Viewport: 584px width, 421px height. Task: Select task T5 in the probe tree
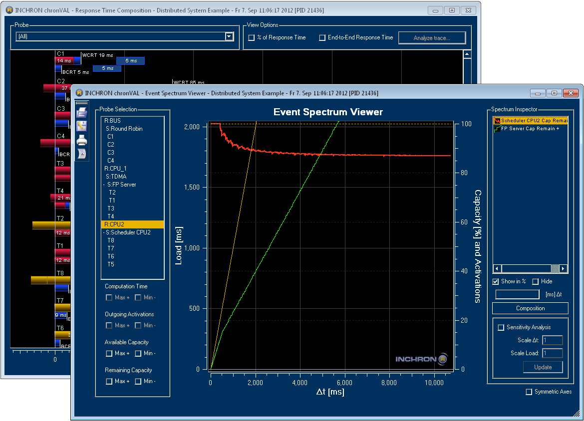pos(111,264)
